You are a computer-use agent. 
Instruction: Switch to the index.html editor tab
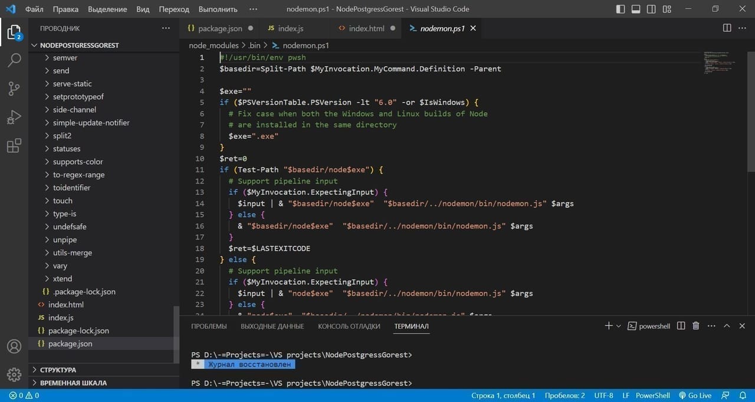pos(366,28)
